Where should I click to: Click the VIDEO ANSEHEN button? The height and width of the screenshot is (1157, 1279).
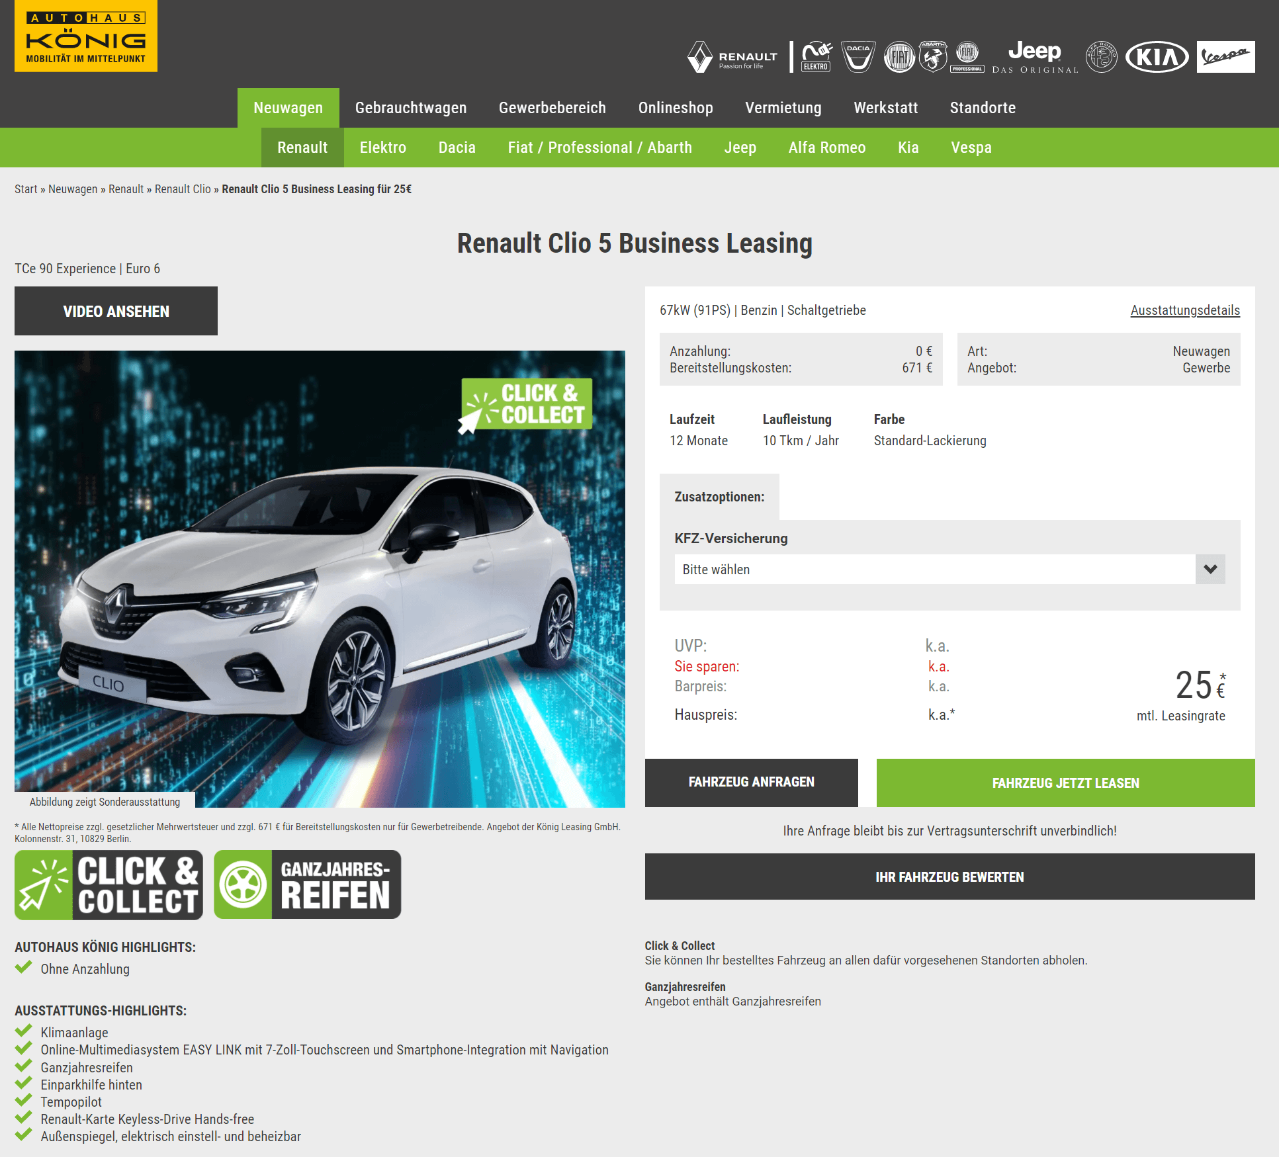point(116,311)
